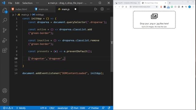
Task: Click the red extension icon in the browser toolbar
Action: click(161, 7)
